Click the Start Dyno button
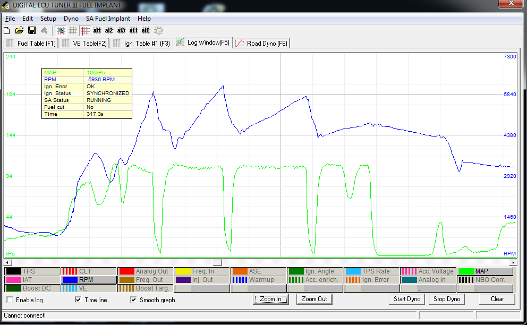 click(x=407, y=299)
